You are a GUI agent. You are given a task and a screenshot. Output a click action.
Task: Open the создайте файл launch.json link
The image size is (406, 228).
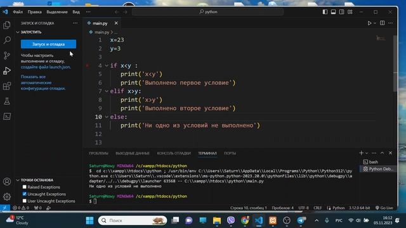(x=46, y=67)
